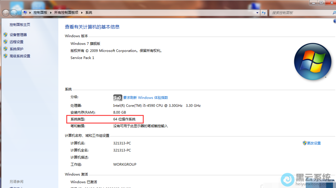Open the help question mark icon
The width and height of the screenshot is (336, 188).
click(x=335, y=21)
